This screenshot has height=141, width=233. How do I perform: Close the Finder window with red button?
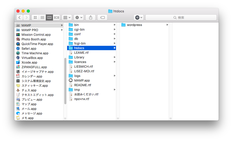pyautogui.click(x=18, y=11)
